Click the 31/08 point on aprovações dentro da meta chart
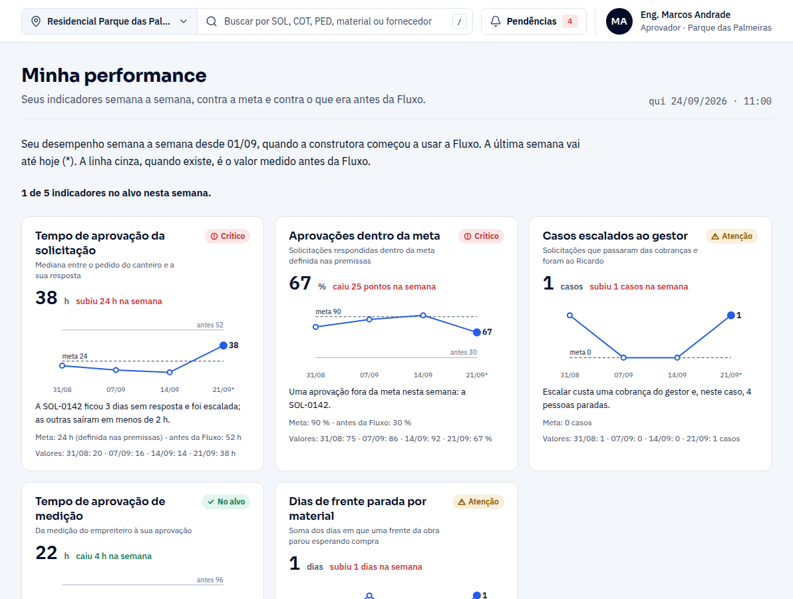The width and height of the screenshot is (793, 599). (315, 327)
